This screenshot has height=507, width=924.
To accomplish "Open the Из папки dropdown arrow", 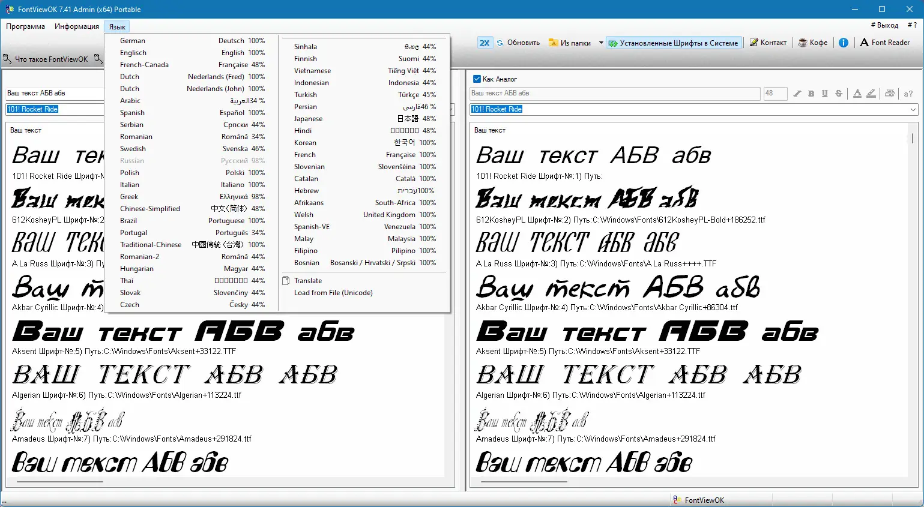I will pyautogui.click(x=600, y=43).
